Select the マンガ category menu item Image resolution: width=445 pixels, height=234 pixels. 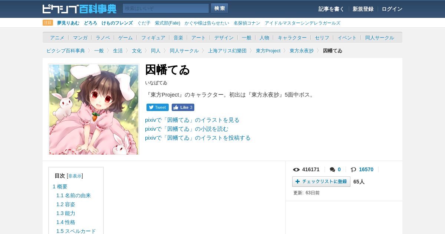[x=80, y=38]
